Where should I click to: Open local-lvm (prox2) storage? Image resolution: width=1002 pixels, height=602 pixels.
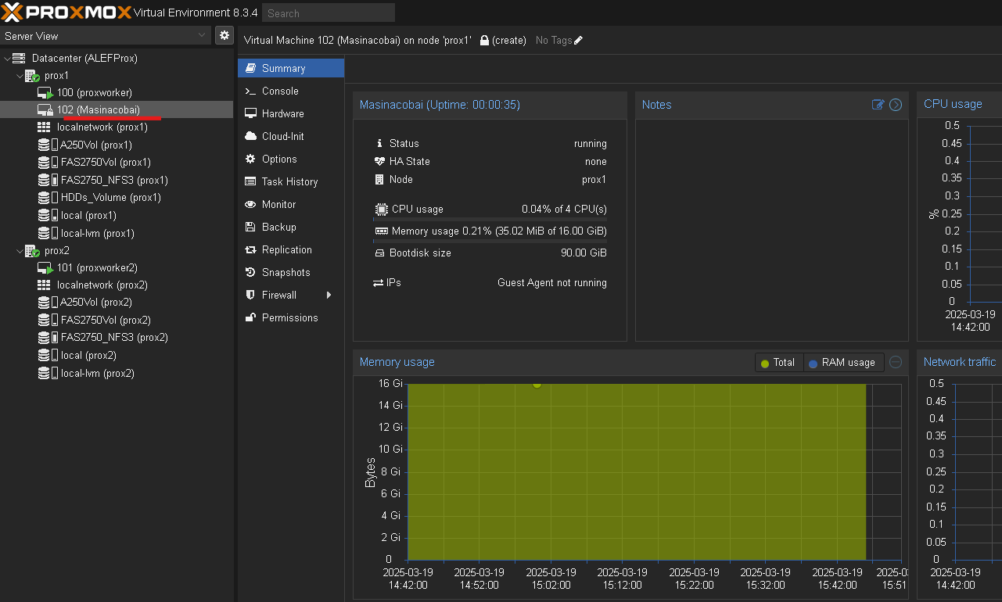(x=98, y=373)
